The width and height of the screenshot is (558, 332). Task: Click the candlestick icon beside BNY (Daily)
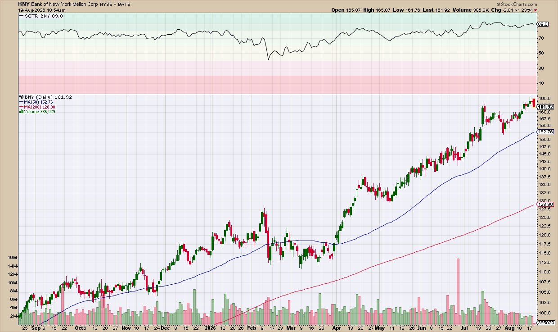click(x=21, y=97)
